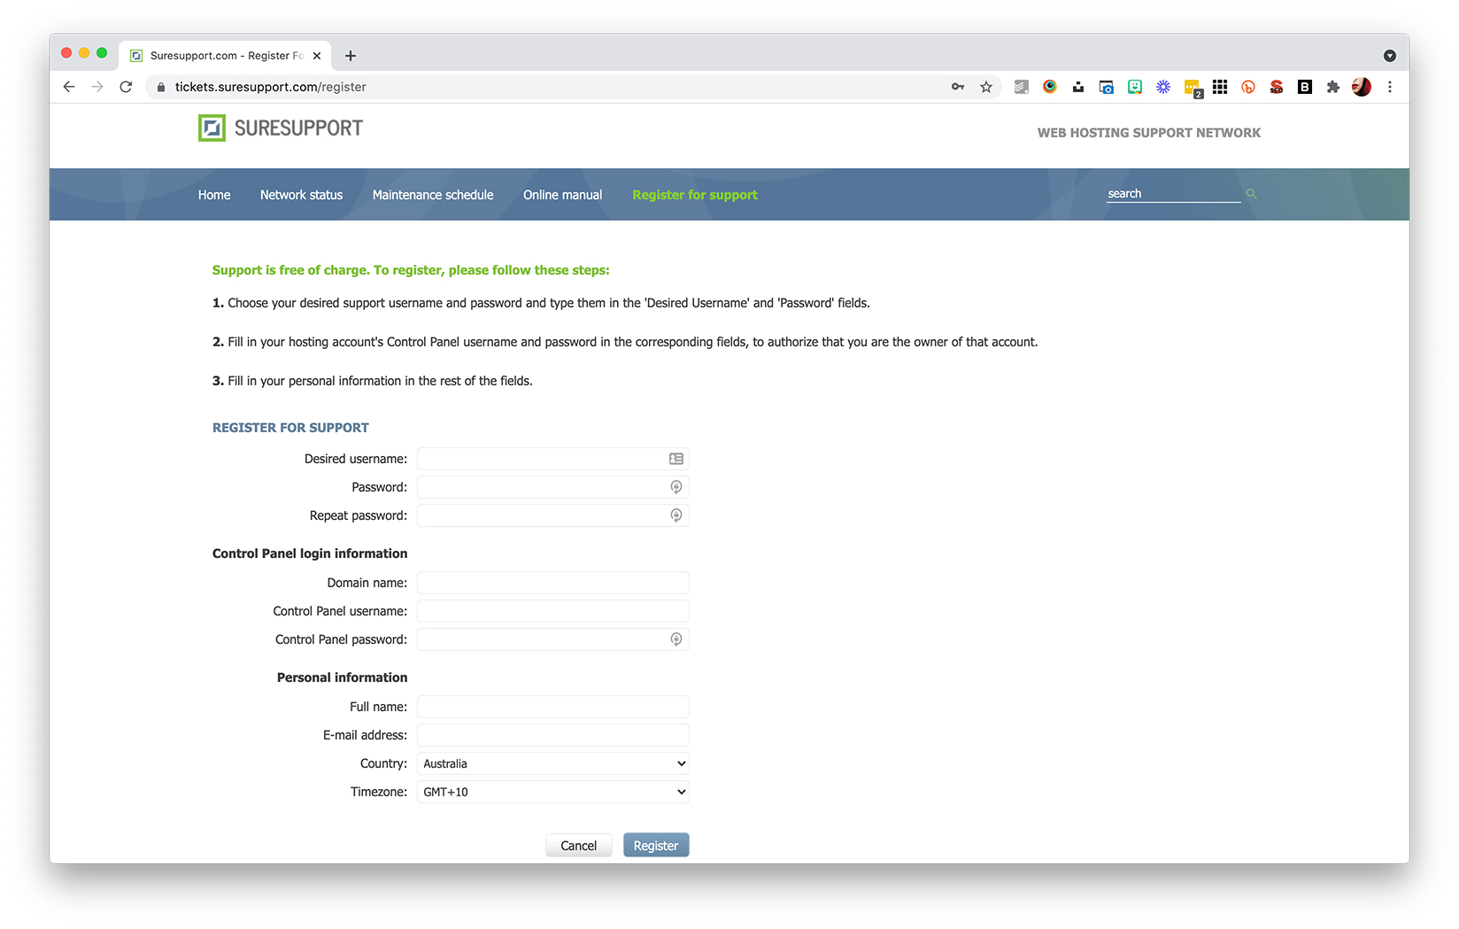
Task: Click the grid apps extension icon
Action: pyautogui.click(x=1220, y=87)
